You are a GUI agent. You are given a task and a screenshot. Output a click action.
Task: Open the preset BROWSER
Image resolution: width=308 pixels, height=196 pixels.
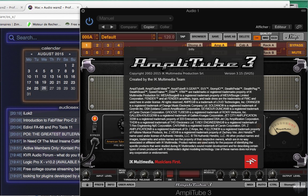199,37
